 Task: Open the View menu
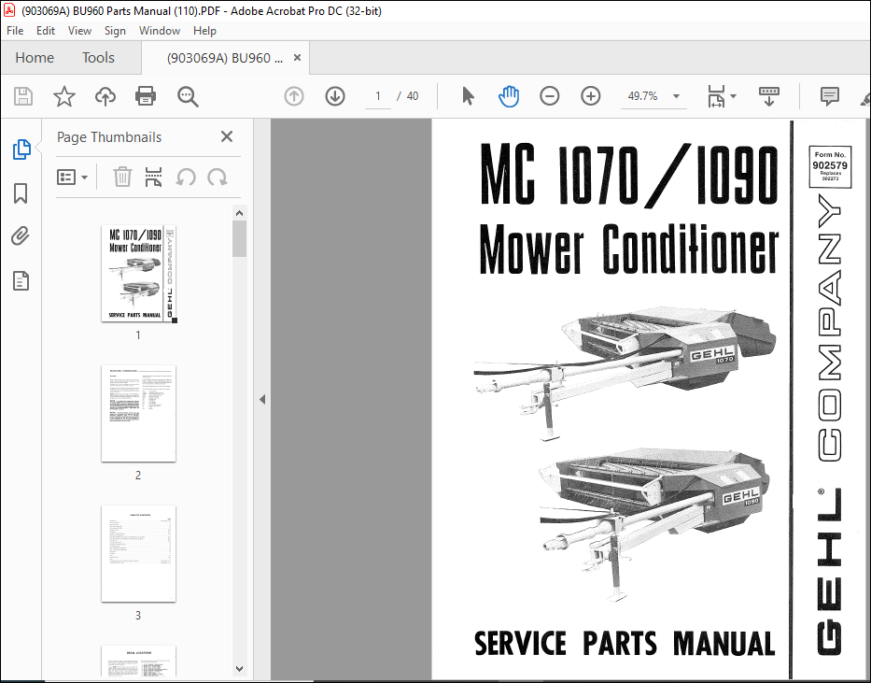tap(79, 31)
